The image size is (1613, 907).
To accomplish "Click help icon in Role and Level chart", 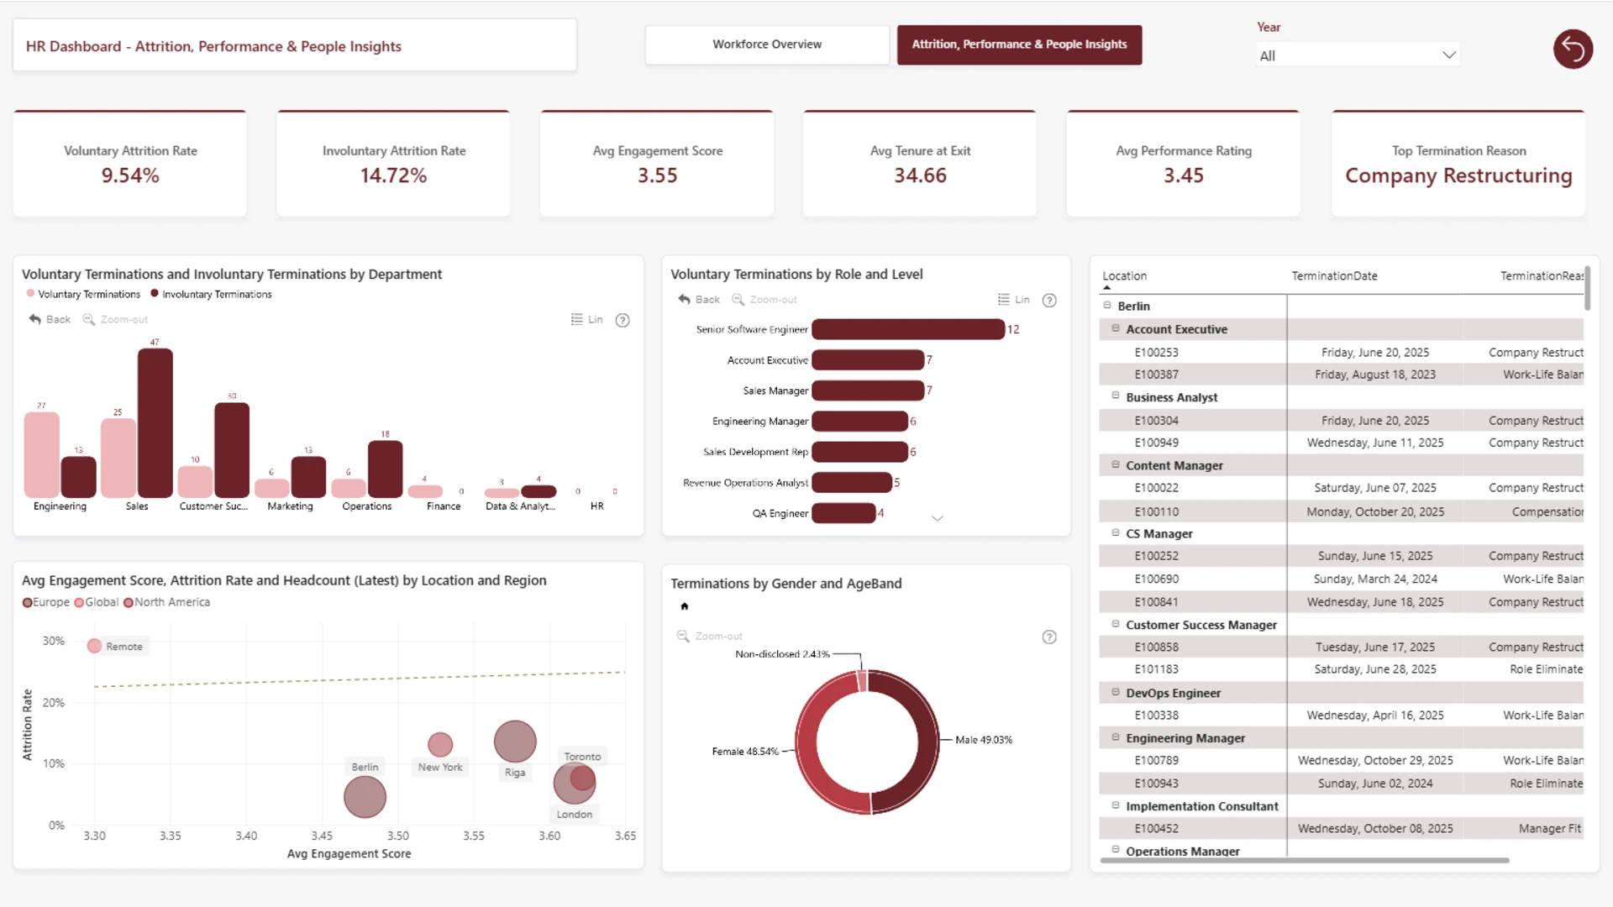I will coord(1049,301).
